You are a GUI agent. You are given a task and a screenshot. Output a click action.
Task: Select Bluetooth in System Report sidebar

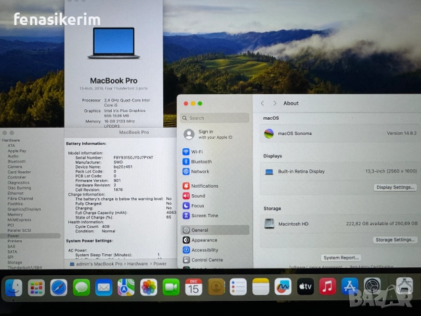(x=16, y=161)
